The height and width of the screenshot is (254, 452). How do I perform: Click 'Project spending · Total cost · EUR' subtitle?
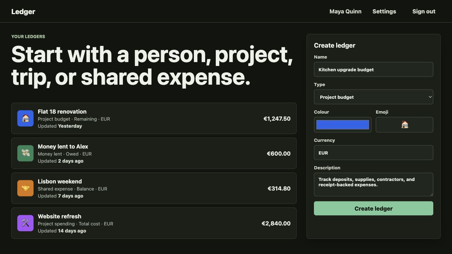tap(76, 224)
